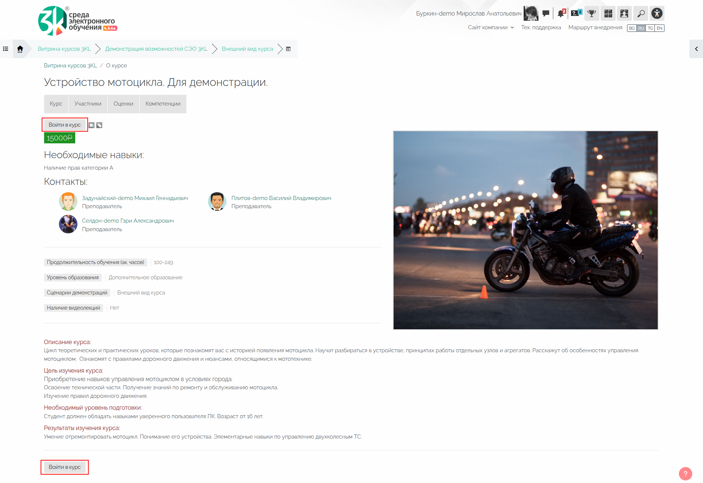
Task: Expand the Сайт компании dropdown
Action: tap(491, 27)
